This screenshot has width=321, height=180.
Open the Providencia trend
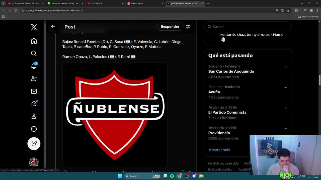[219, 133]
